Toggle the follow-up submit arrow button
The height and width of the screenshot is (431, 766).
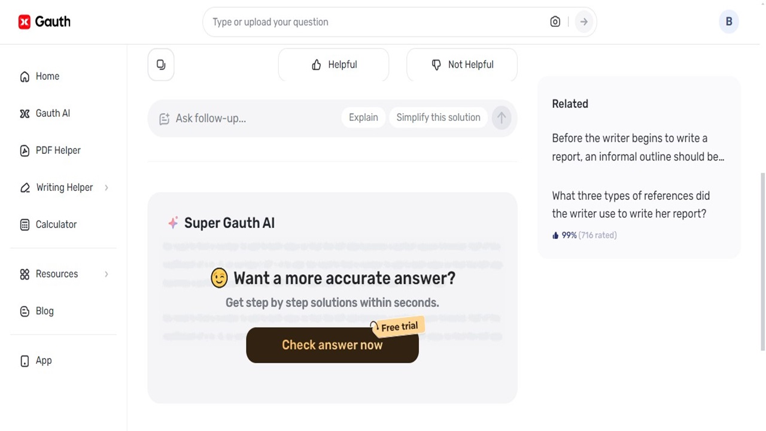501,117
